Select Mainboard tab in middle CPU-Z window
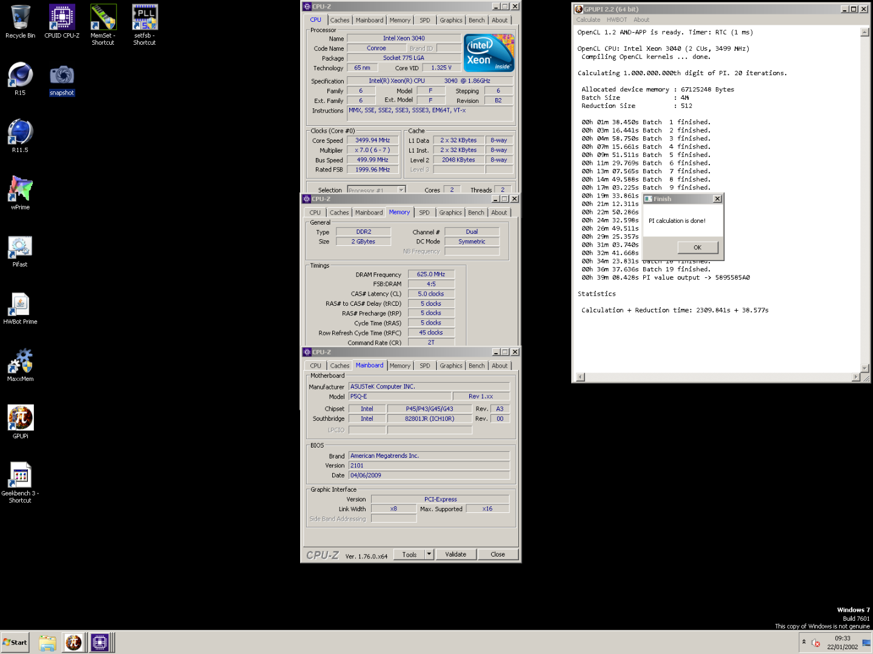Viewport: 873px width, 654px height. pos(369,213)
